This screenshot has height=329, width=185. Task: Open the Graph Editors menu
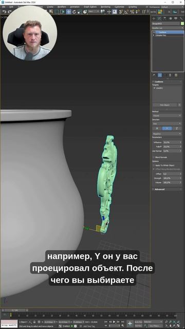[x=90, y=7]
